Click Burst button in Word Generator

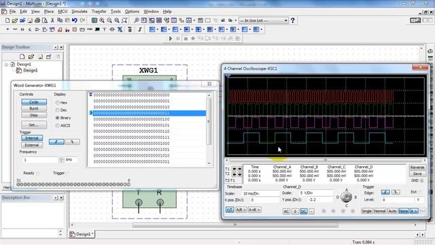pyautogui.click(x=34, y=109)
